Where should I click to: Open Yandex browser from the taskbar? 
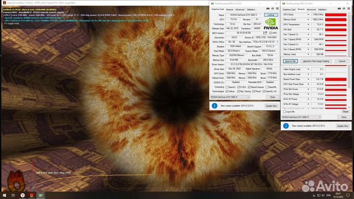(x=23, y=195)
